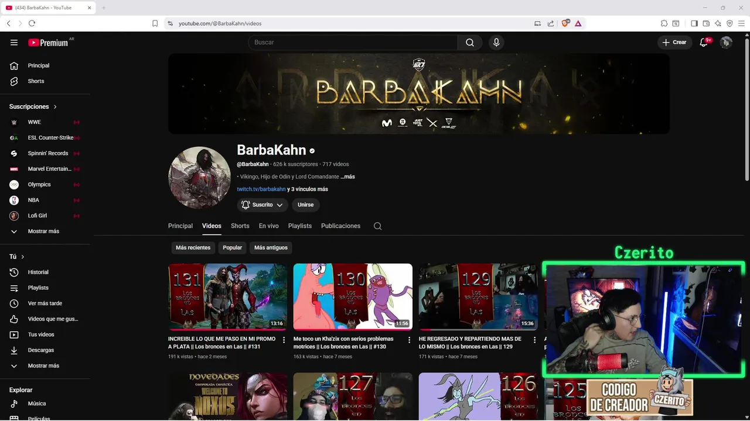Play the video #131 thumbnail
The height and width of the screenshot is (421, 750).
pyautogui.click(x=227, y=296)
